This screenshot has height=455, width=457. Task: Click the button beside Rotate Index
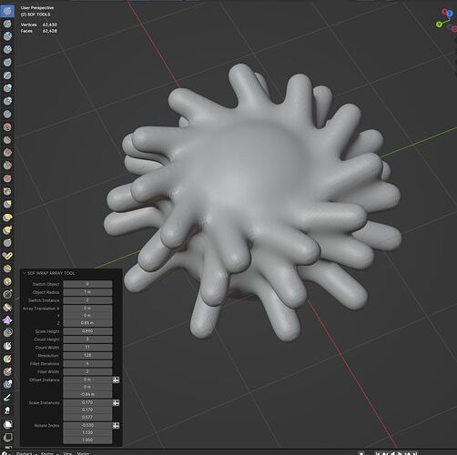coord(116,426)
